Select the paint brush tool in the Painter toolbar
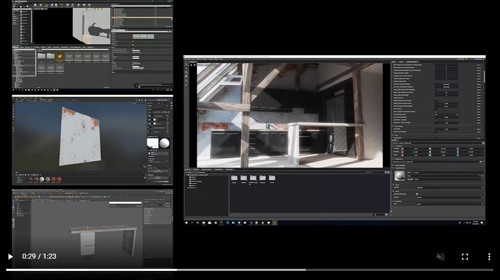This screenshot has width=500, height=280. [x=13, y=103]
